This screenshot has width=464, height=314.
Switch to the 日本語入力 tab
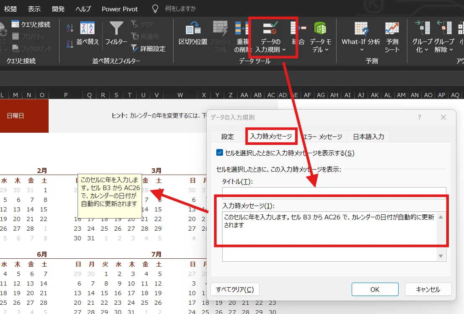point(368,136)
